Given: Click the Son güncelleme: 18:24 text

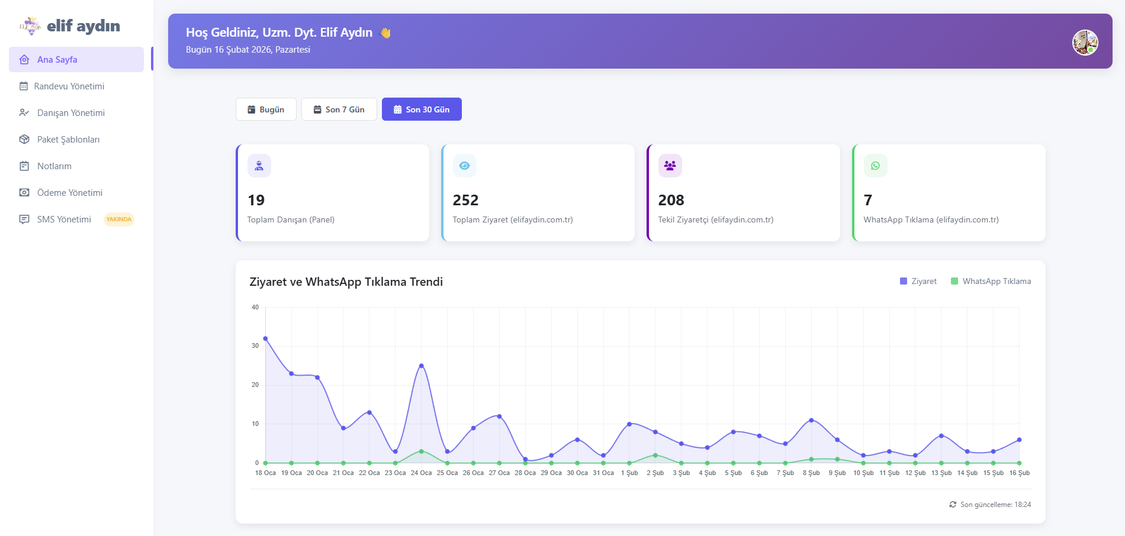Looking at the screenshot, I should (995, 505).
